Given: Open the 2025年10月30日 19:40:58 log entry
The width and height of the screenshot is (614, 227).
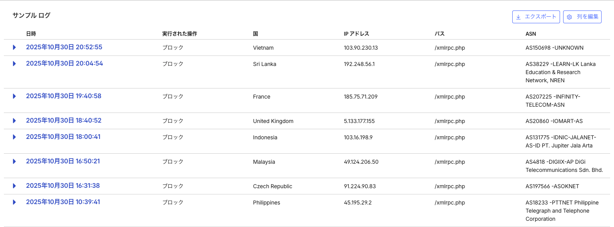Looking at the screenshot, I should click(64, 96).
